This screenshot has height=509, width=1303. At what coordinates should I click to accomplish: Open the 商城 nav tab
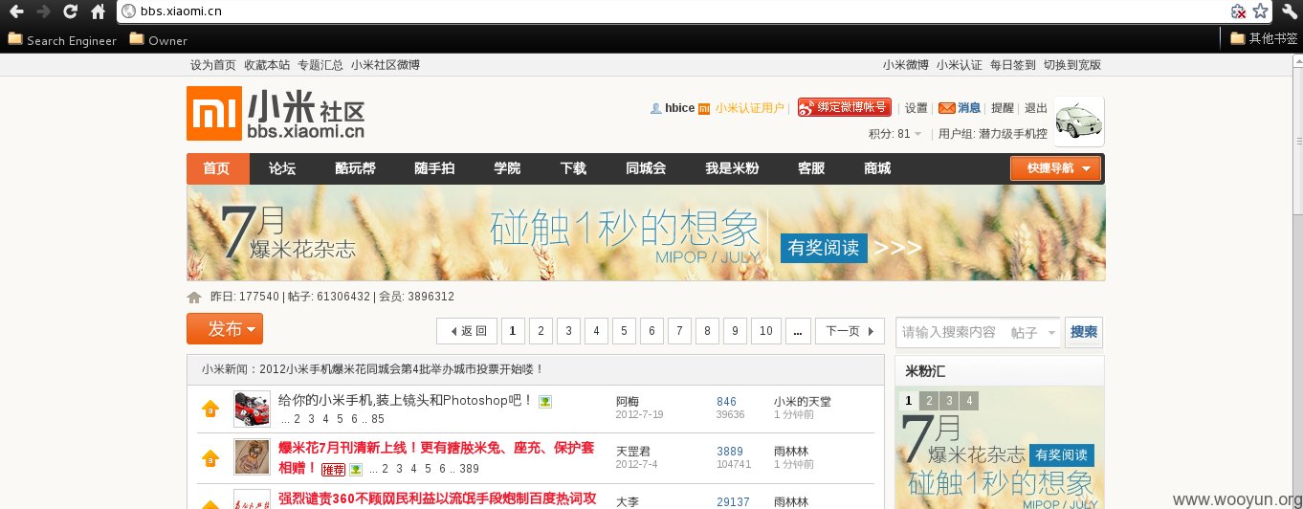coord(877,168)
